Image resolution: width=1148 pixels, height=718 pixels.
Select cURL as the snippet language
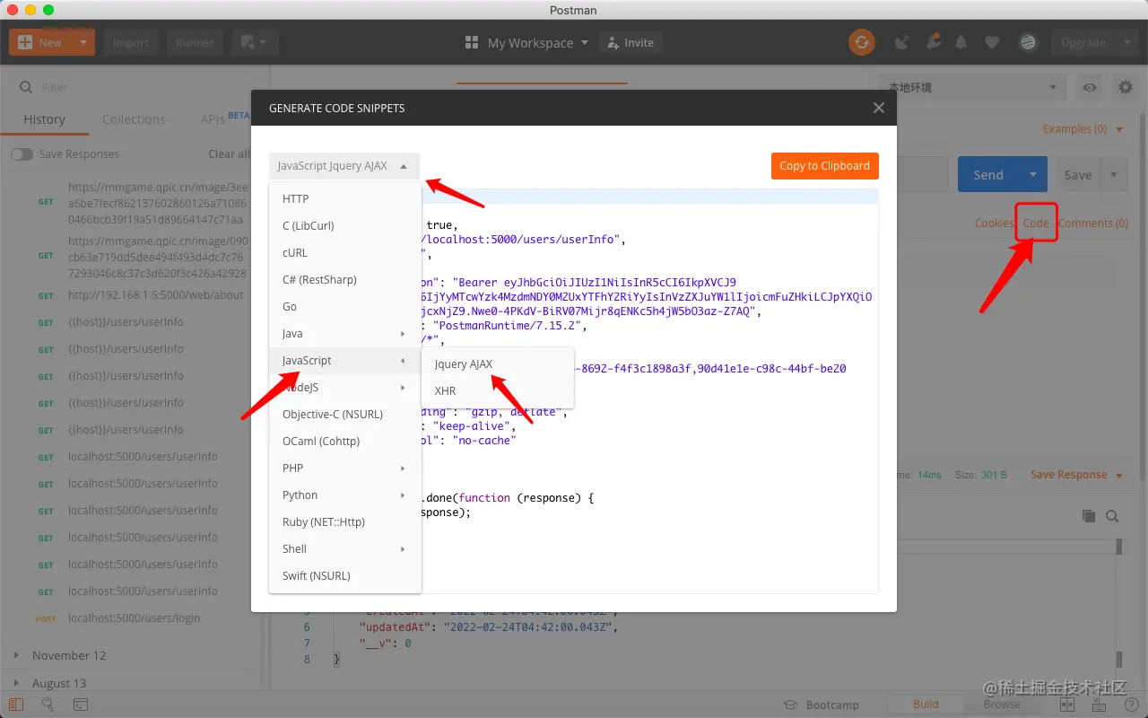(345, 253)
